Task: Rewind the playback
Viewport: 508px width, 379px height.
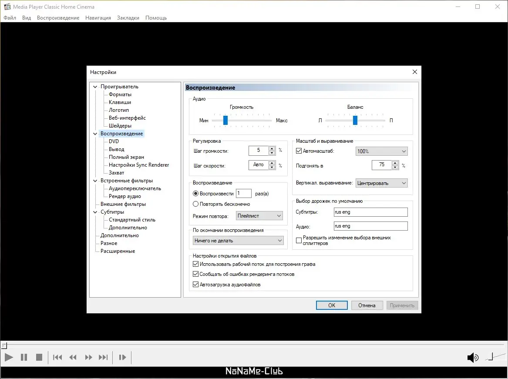Action: click(73, 357)
